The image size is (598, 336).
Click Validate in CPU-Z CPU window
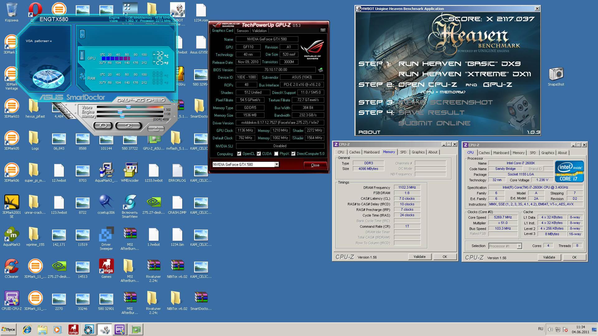point(549,257)
